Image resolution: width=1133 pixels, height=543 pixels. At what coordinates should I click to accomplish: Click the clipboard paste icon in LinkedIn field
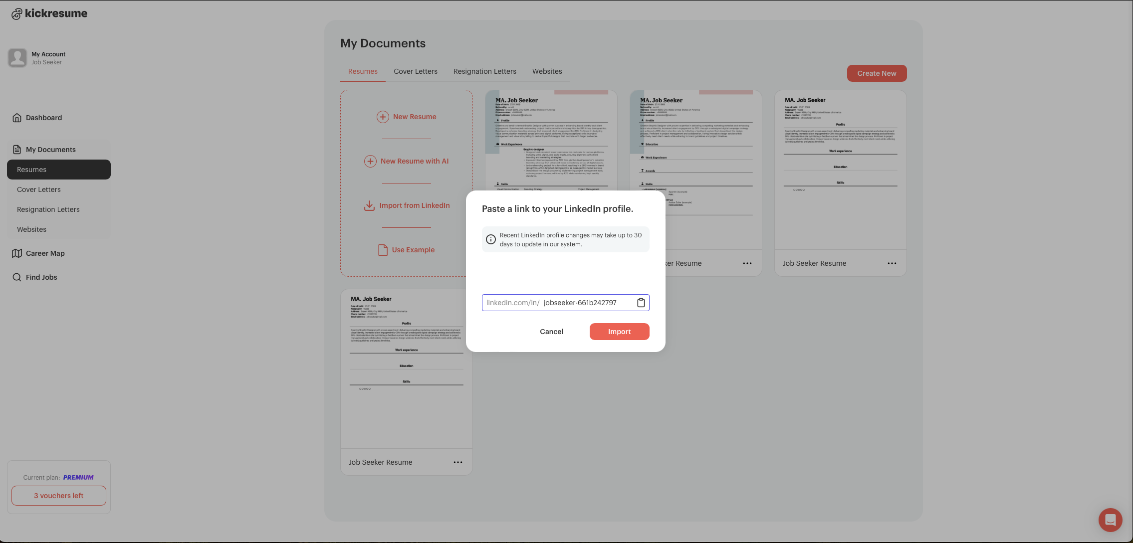click(x=641, y=303)
